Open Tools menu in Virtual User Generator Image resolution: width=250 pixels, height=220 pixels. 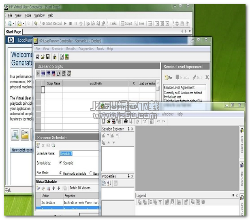coord(28,15)
